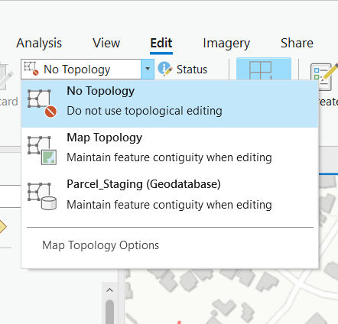This screenshot has width=338, height=324.
Task: Click the scroll up arrow
Action: point(109,290)
